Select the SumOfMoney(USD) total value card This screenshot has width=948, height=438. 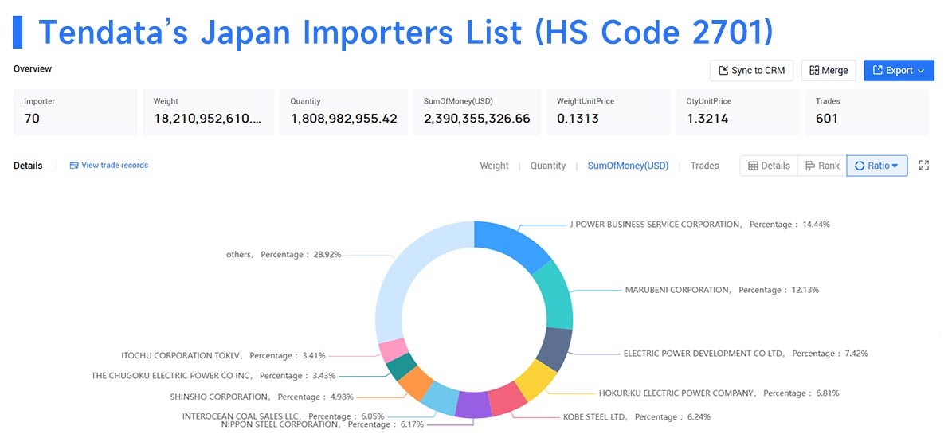[477, 111]
